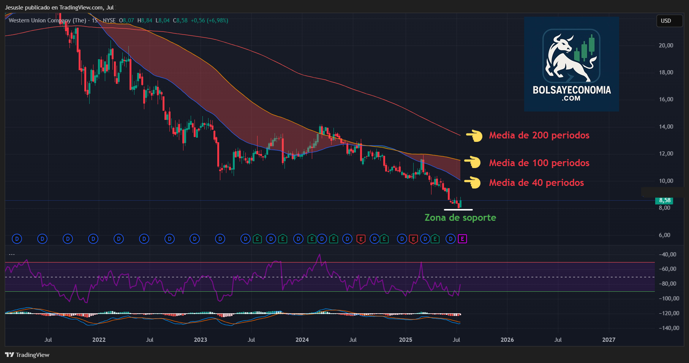
Task: Click the first green E earnings marker
Action: click(257, 239)
